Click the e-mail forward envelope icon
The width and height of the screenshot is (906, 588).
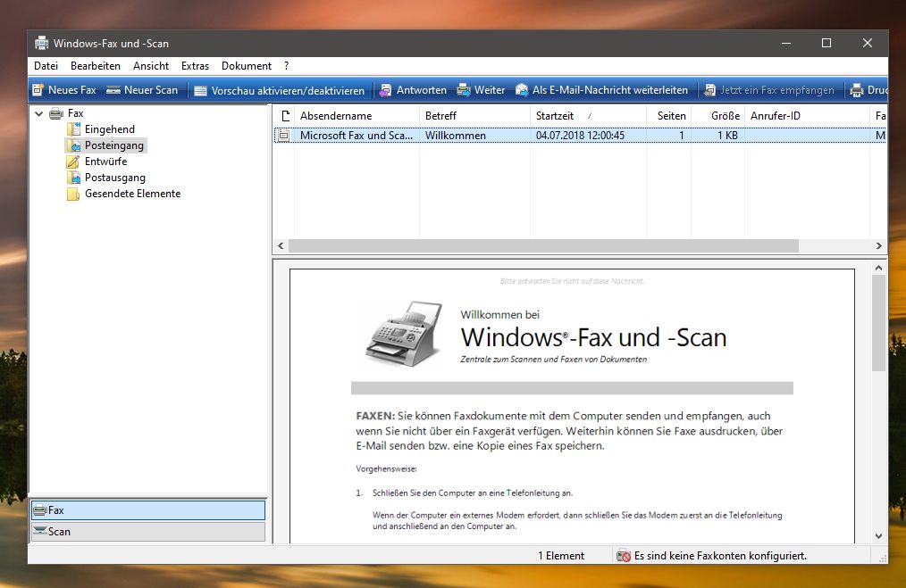coord(522,90)
